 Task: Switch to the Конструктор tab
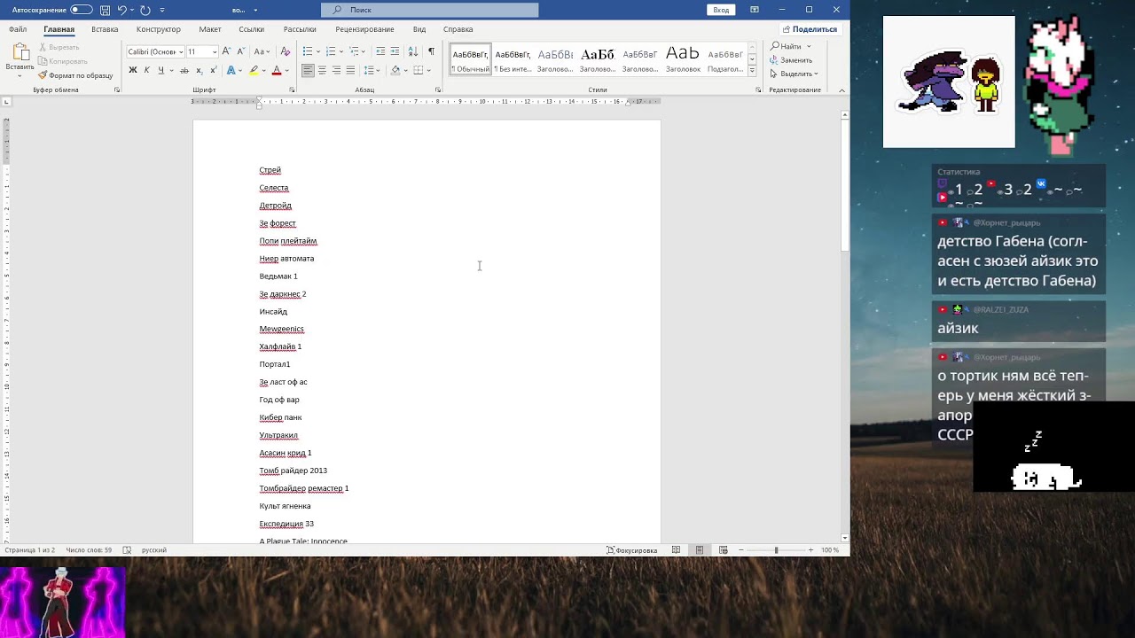click(159, 29)
